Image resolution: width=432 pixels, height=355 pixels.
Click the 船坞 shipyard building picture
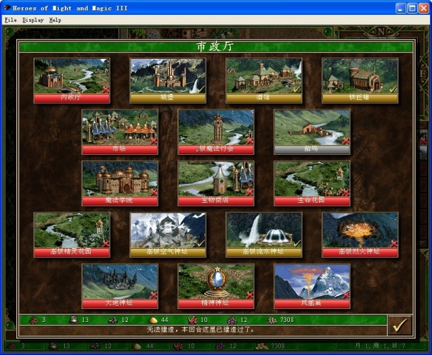(312, 127)
